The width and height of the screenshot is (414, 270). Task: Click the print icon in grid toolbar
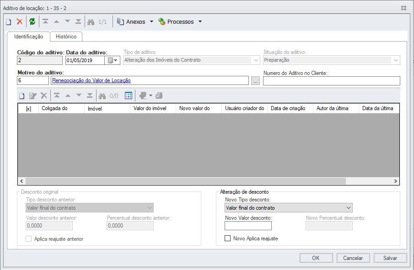tap(159, 95)
